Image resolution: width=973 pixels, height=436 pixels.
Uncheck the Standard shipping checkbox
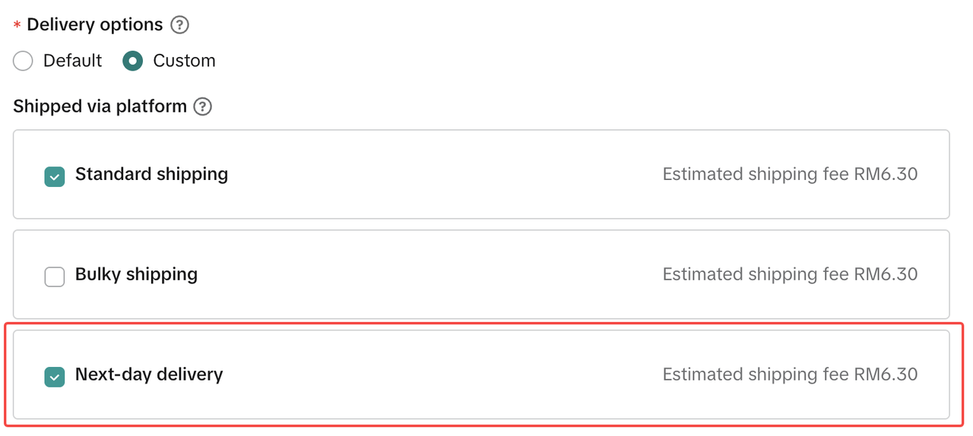click(55, 177)
